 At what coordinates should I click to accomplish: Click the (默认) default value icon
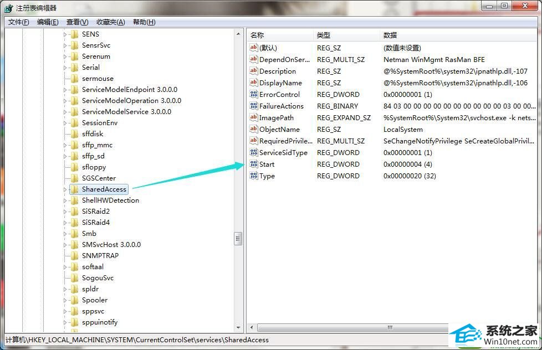[x=254, y=47]
